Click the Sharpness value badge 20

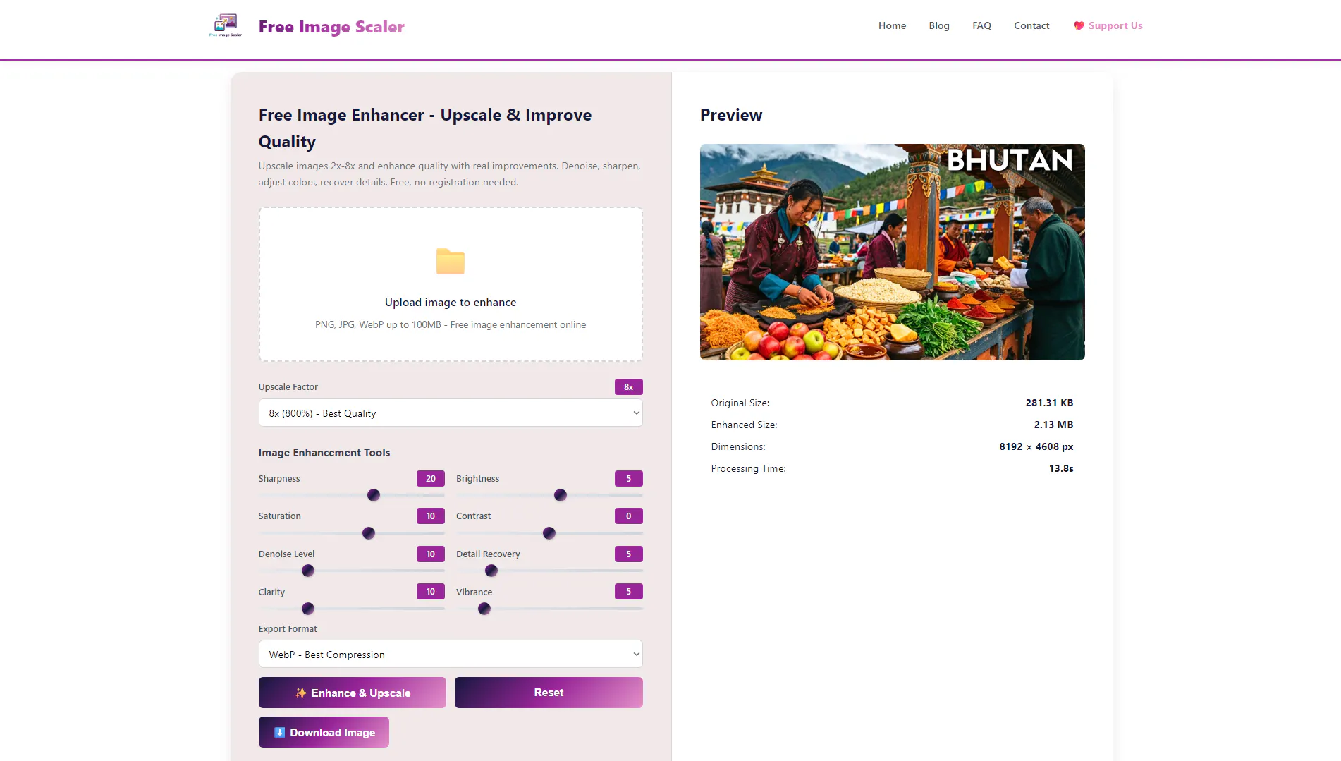(x=430, y=478)
